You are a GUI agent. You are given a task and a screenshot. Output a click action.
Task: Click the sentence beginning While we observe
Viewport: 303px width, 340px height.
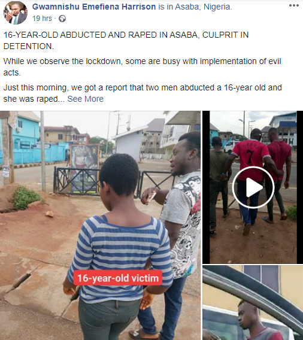click(x=142, y=67)
